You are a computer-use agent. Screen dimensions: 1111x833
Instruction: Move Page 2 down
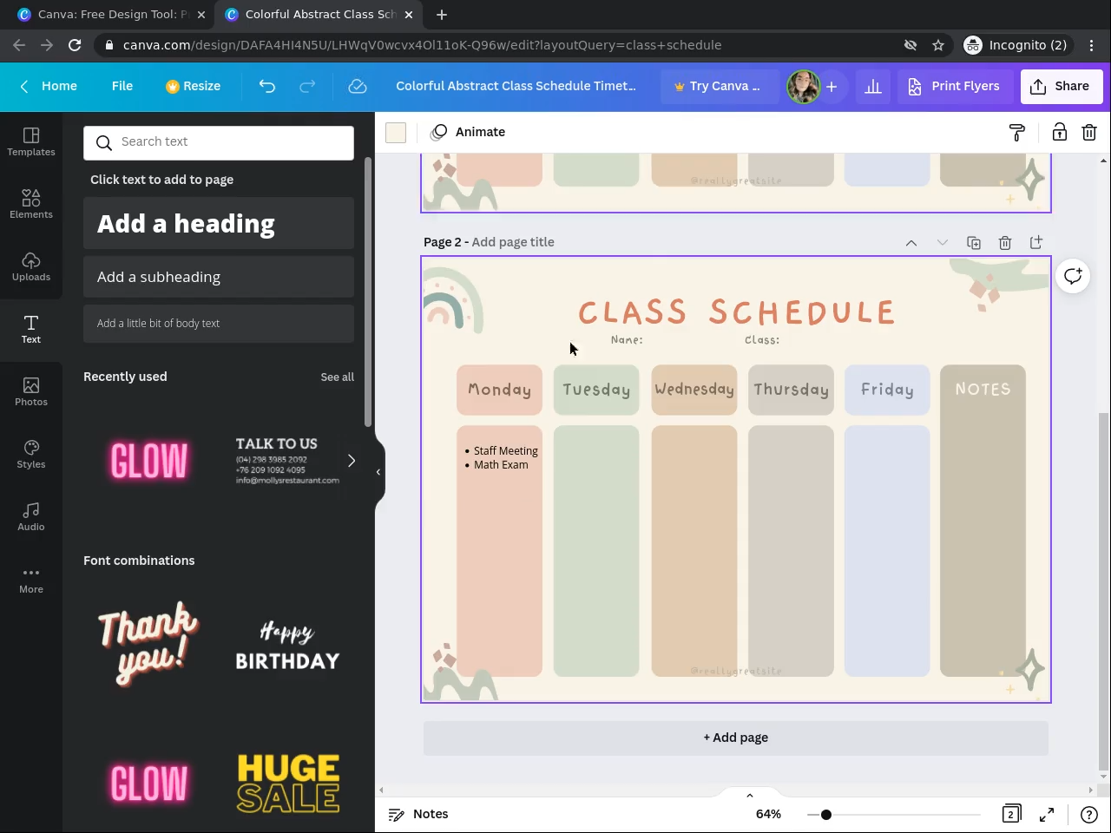(x=943, y=243)
